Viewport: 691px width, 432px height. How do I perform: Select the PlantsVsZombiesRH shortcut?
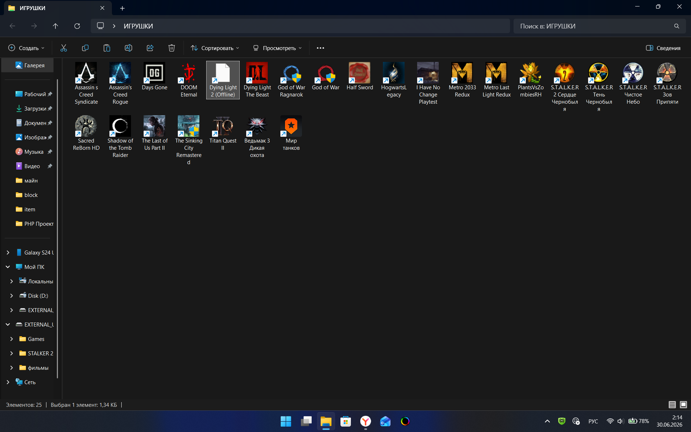(x=531, y=80)
